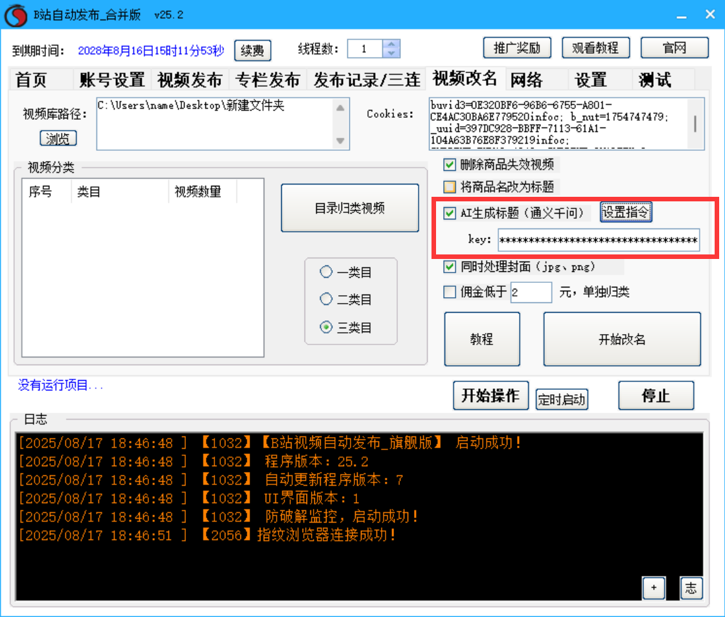
Task: Open the 官网 website button
Action: 674,48
